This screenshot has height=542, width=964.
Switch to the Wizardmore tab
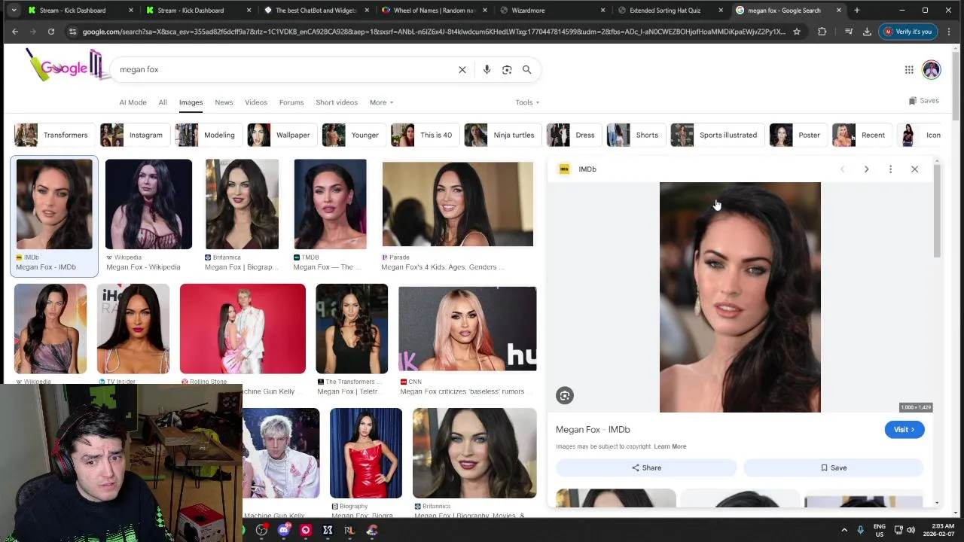coord(551,11)
